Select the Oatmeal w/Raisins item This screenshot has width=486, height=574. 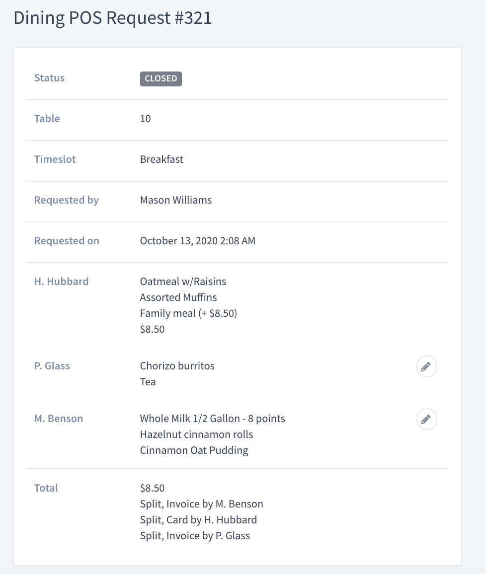183,282
